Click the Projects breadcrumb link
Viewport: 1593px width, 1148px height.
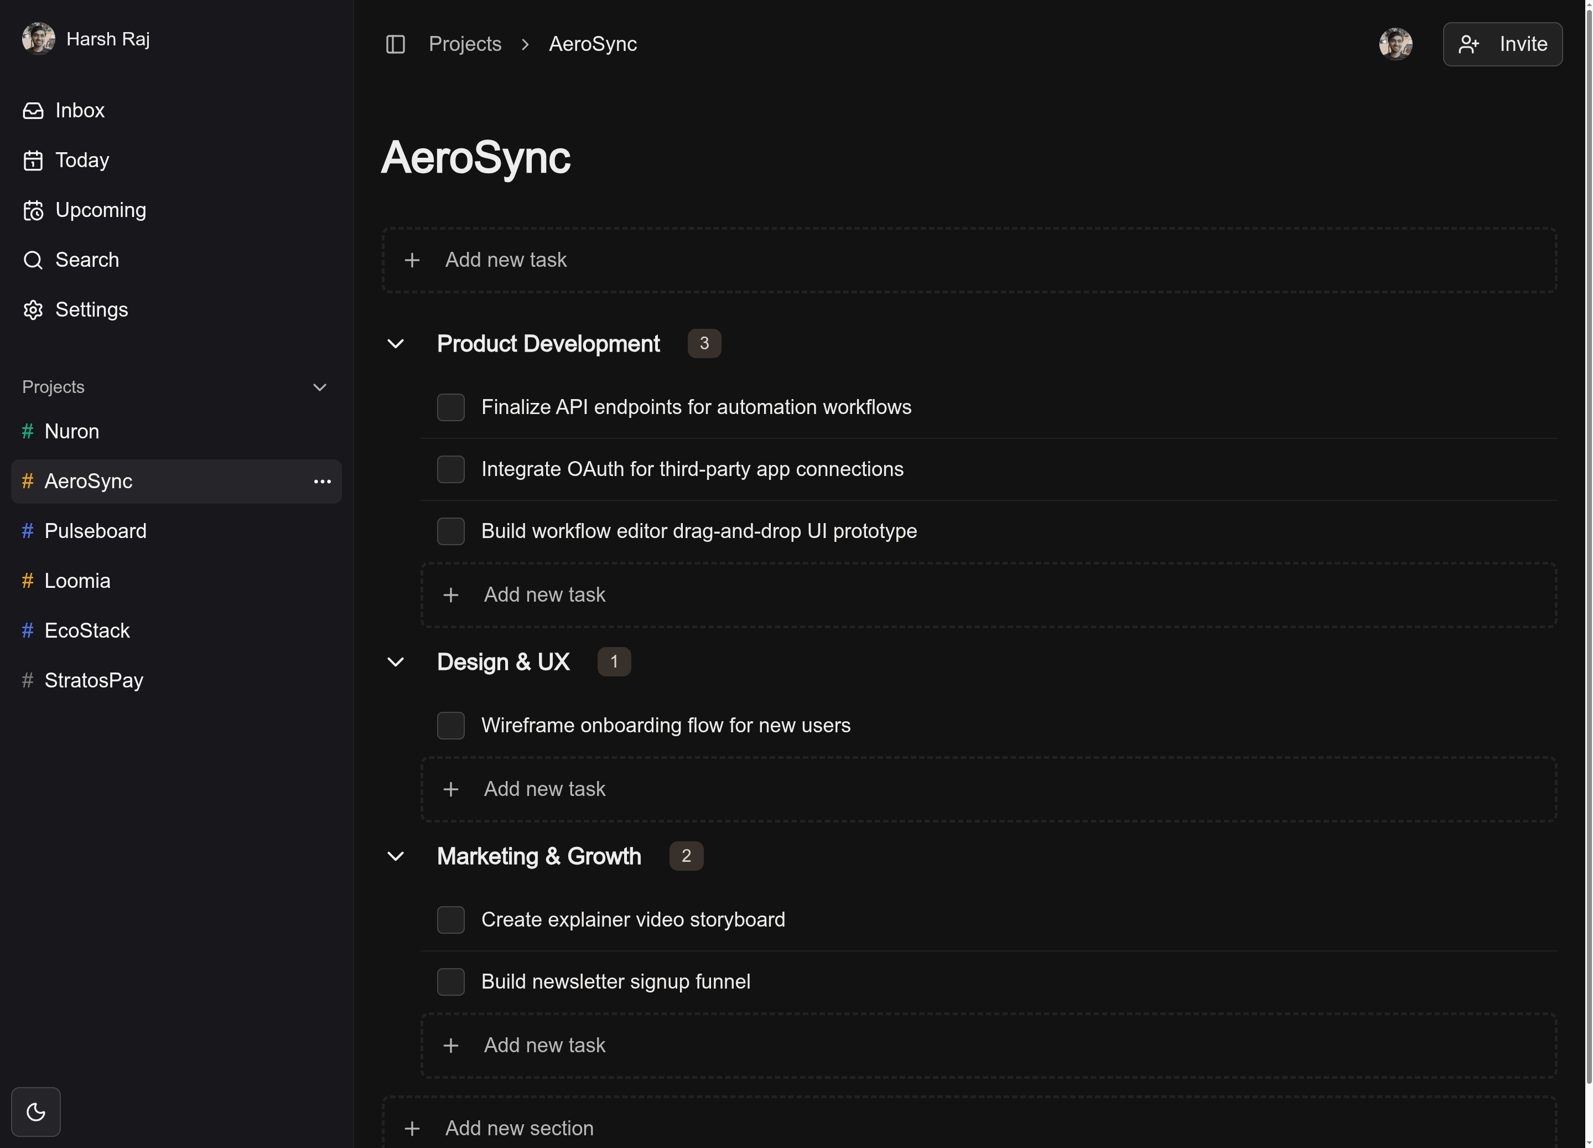tap(464, 44)
